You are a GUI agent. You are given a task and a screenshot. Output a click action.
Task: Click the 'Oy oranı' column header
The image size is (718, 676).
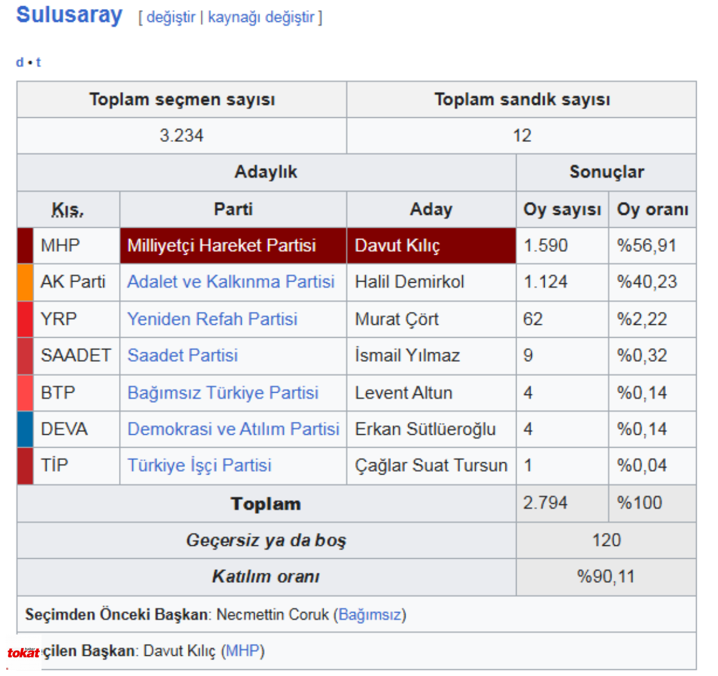[x=652, y=209]
